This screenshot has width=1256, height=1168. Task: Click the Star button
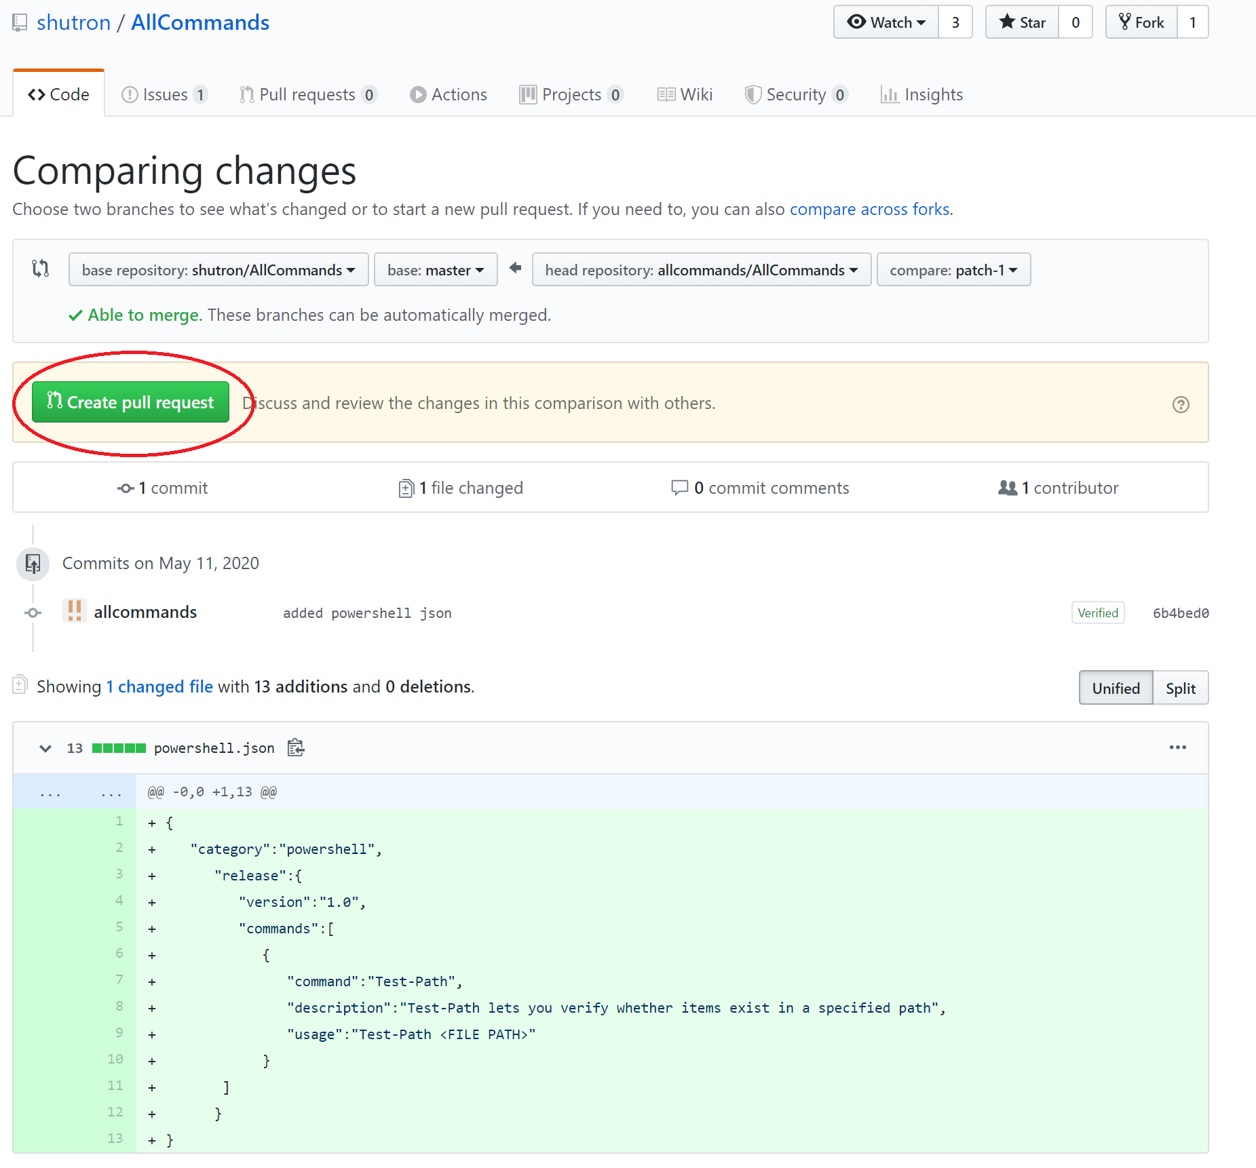click(x=1022, y=22)
